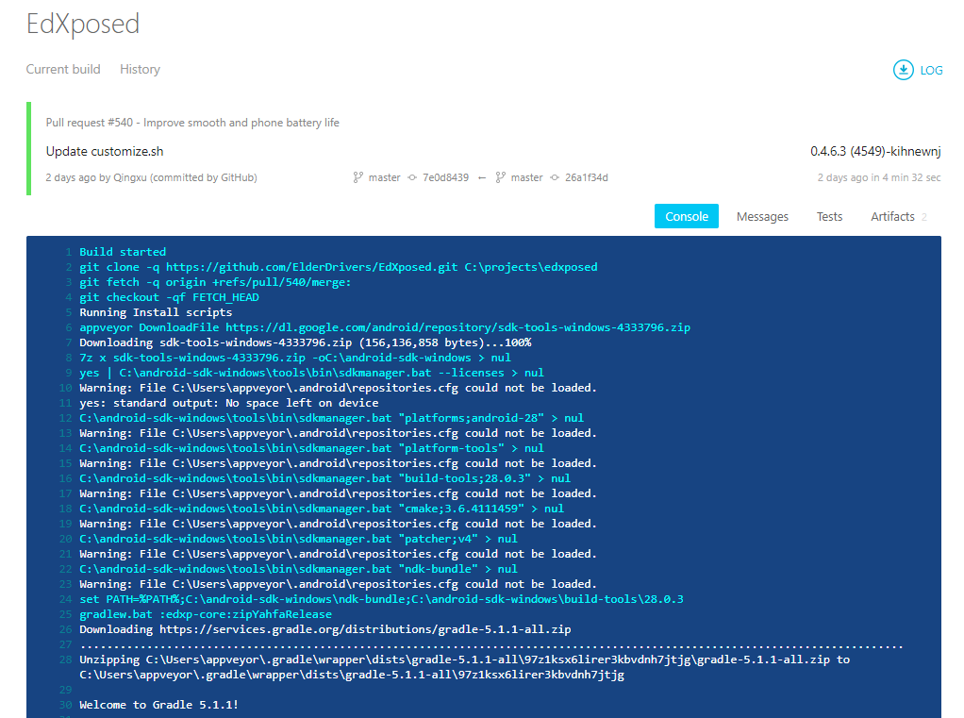Image resolution: width=964 pixels, height=718 pixels.
Task: Click the LOG download link
Action: pos(931,71)
